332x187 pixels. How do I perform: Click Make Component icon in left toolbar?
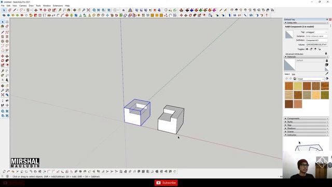click(x=7, y=22)
